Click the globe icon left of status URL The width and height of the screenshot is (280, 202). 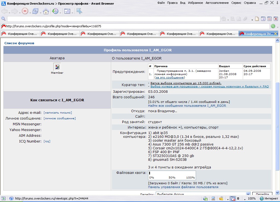coord(11,198)
